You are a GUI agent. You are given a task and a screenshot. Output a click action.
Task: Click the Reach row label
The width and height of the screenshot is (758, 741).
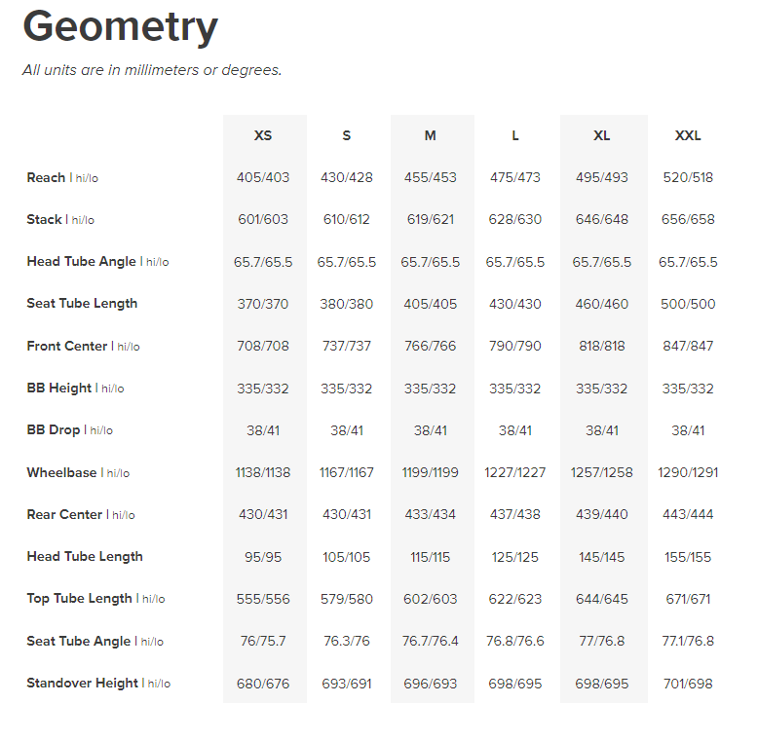pos(46,177)
